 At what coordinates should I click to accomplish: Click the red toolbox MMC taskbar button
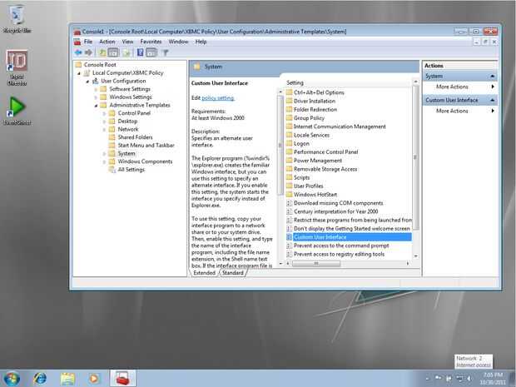pyautogui.click(x=122, y=379)
